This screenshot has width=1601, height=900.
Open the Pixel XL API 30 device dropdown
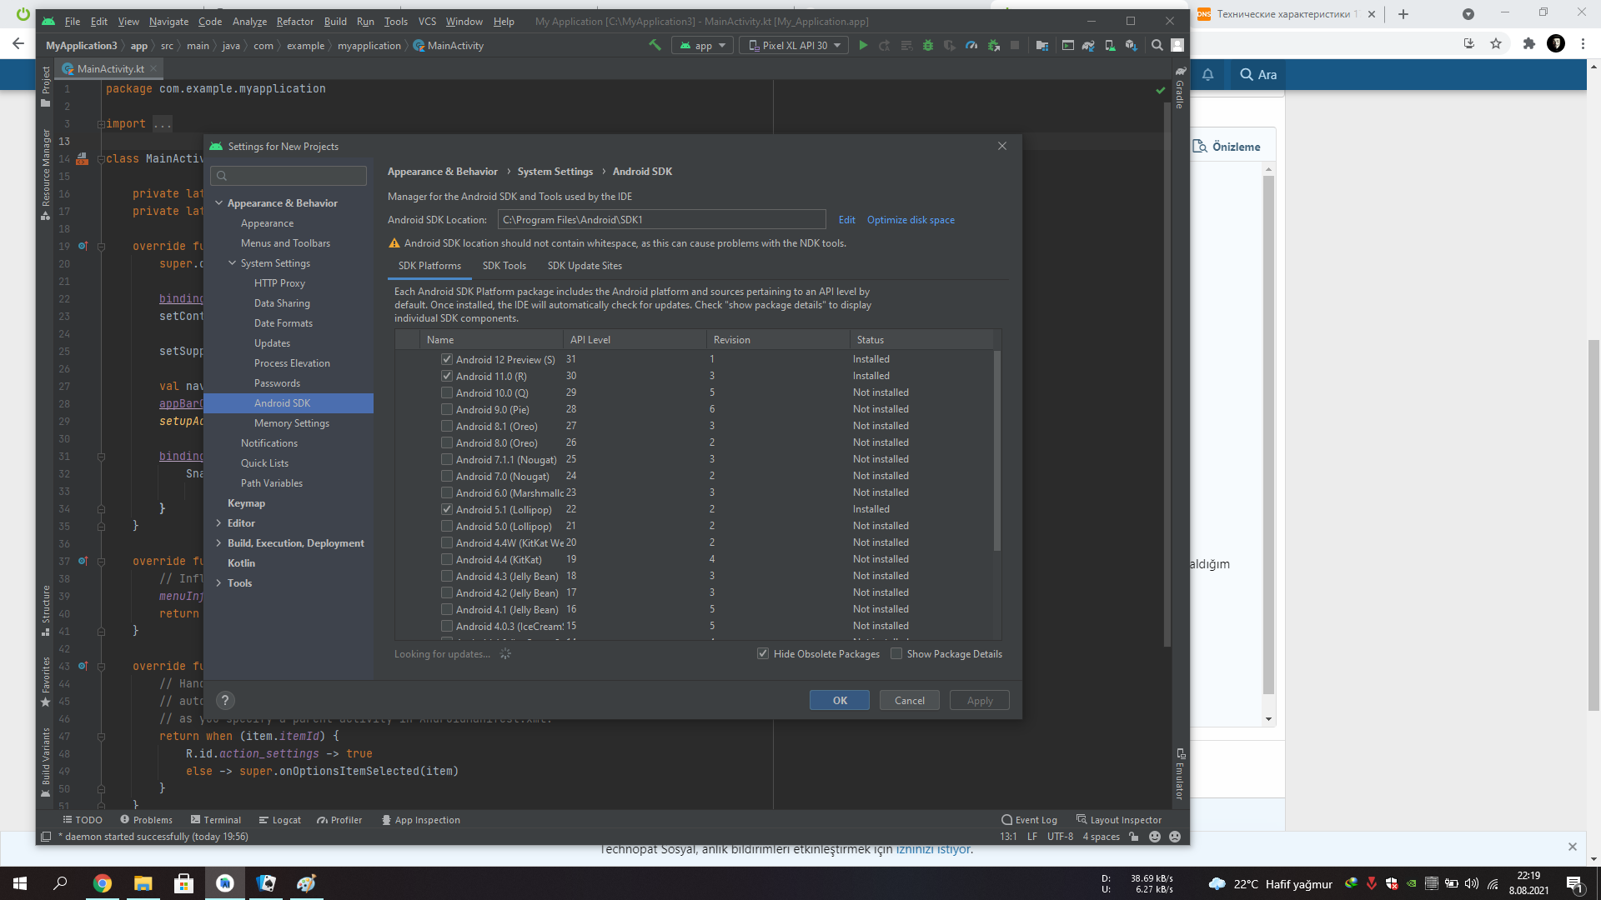click(x=794, y=45)
